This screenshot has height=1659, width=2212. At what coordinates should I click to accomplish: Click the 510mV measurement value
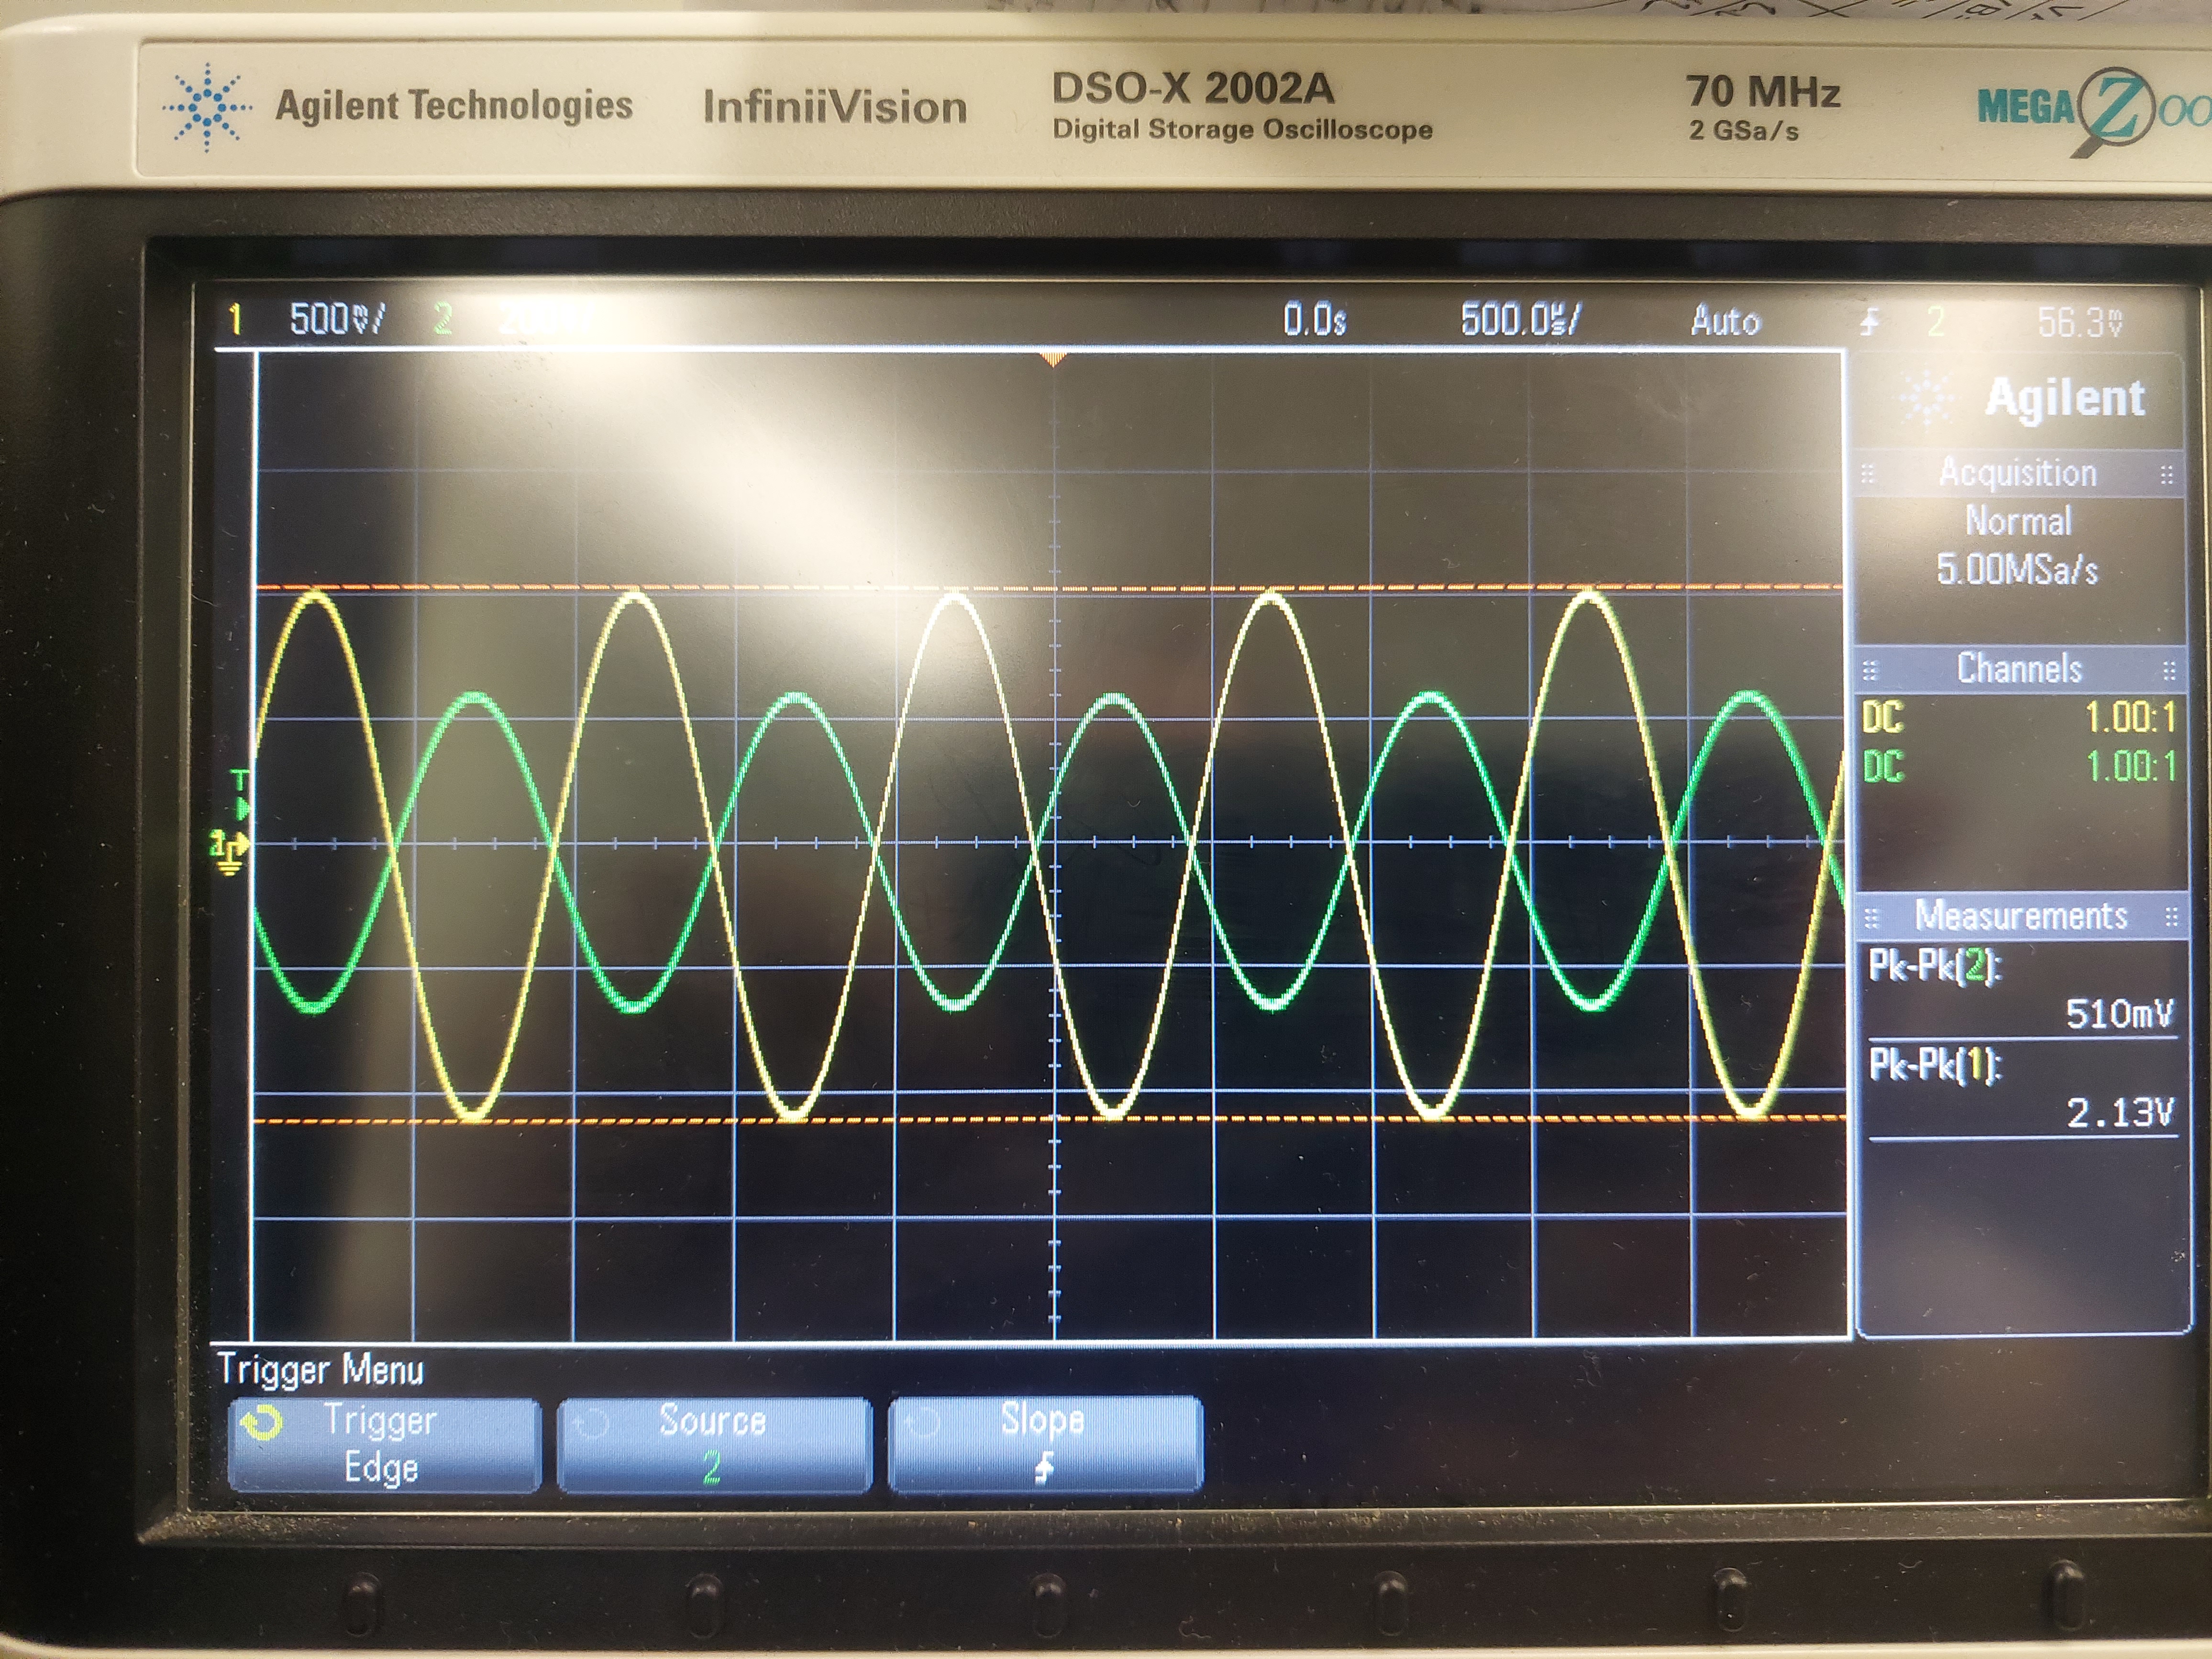[x=2119, y=1014]
